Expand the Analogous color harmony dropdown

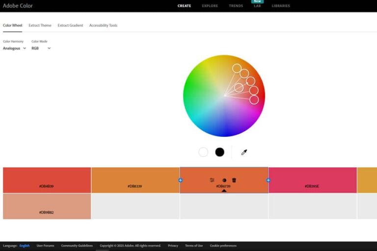(15, 49)
